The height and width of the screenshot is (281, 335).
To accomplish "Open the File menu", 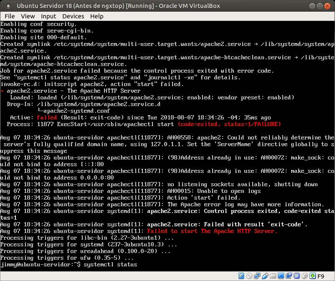I will [10, 16].
